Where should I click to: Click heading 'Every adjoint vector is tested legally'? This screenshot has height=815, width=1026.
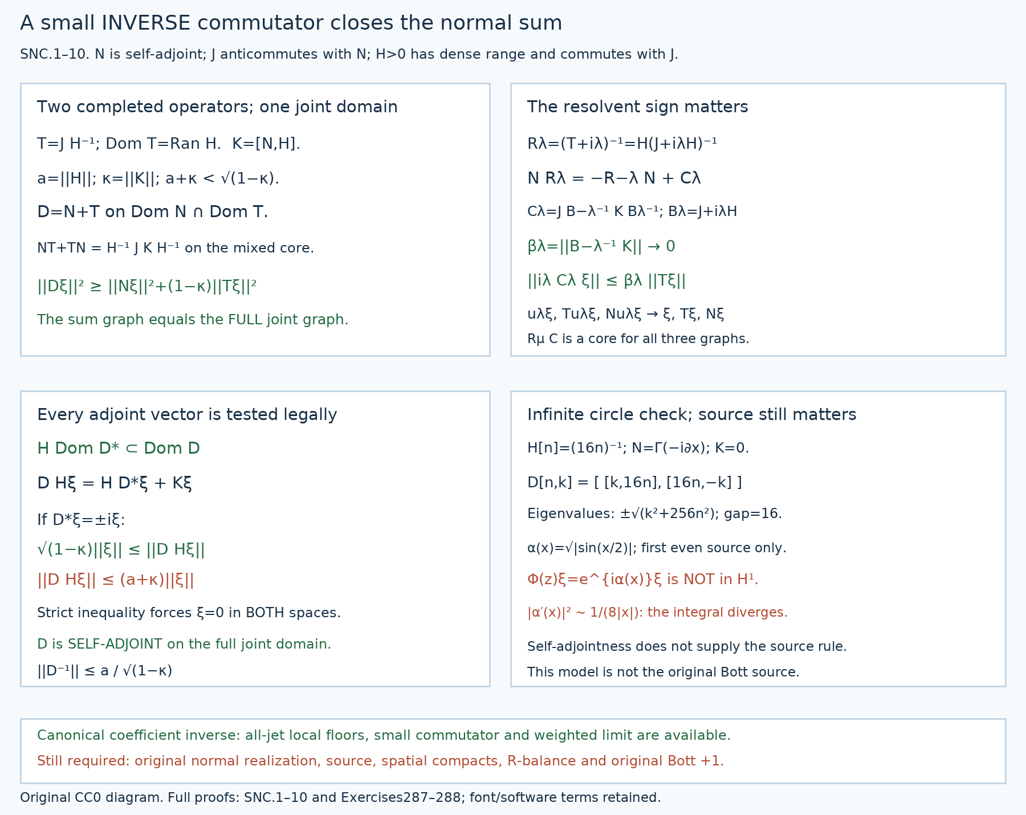187,415
